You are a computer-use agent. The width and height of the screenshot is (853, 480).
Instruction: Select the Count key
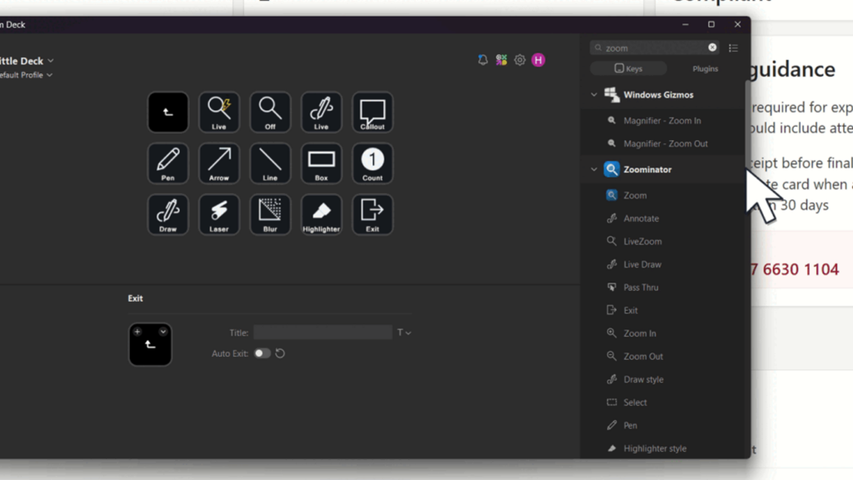point(372,163)
